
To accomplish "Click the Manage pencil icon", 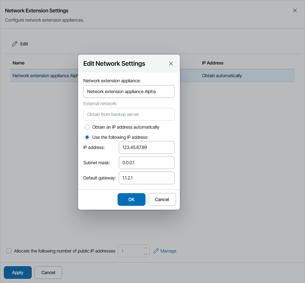I will click(156, 251).
